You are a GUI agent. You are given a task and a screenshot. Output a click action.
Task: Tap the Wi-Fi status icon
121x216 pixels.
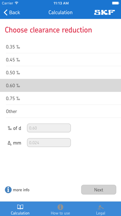click(x=17, y=3)
